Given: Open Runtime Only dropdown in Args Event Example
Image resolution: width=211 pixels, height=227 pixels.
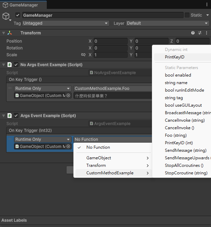Looking at the screenshot, I should [x=43, y=139].
